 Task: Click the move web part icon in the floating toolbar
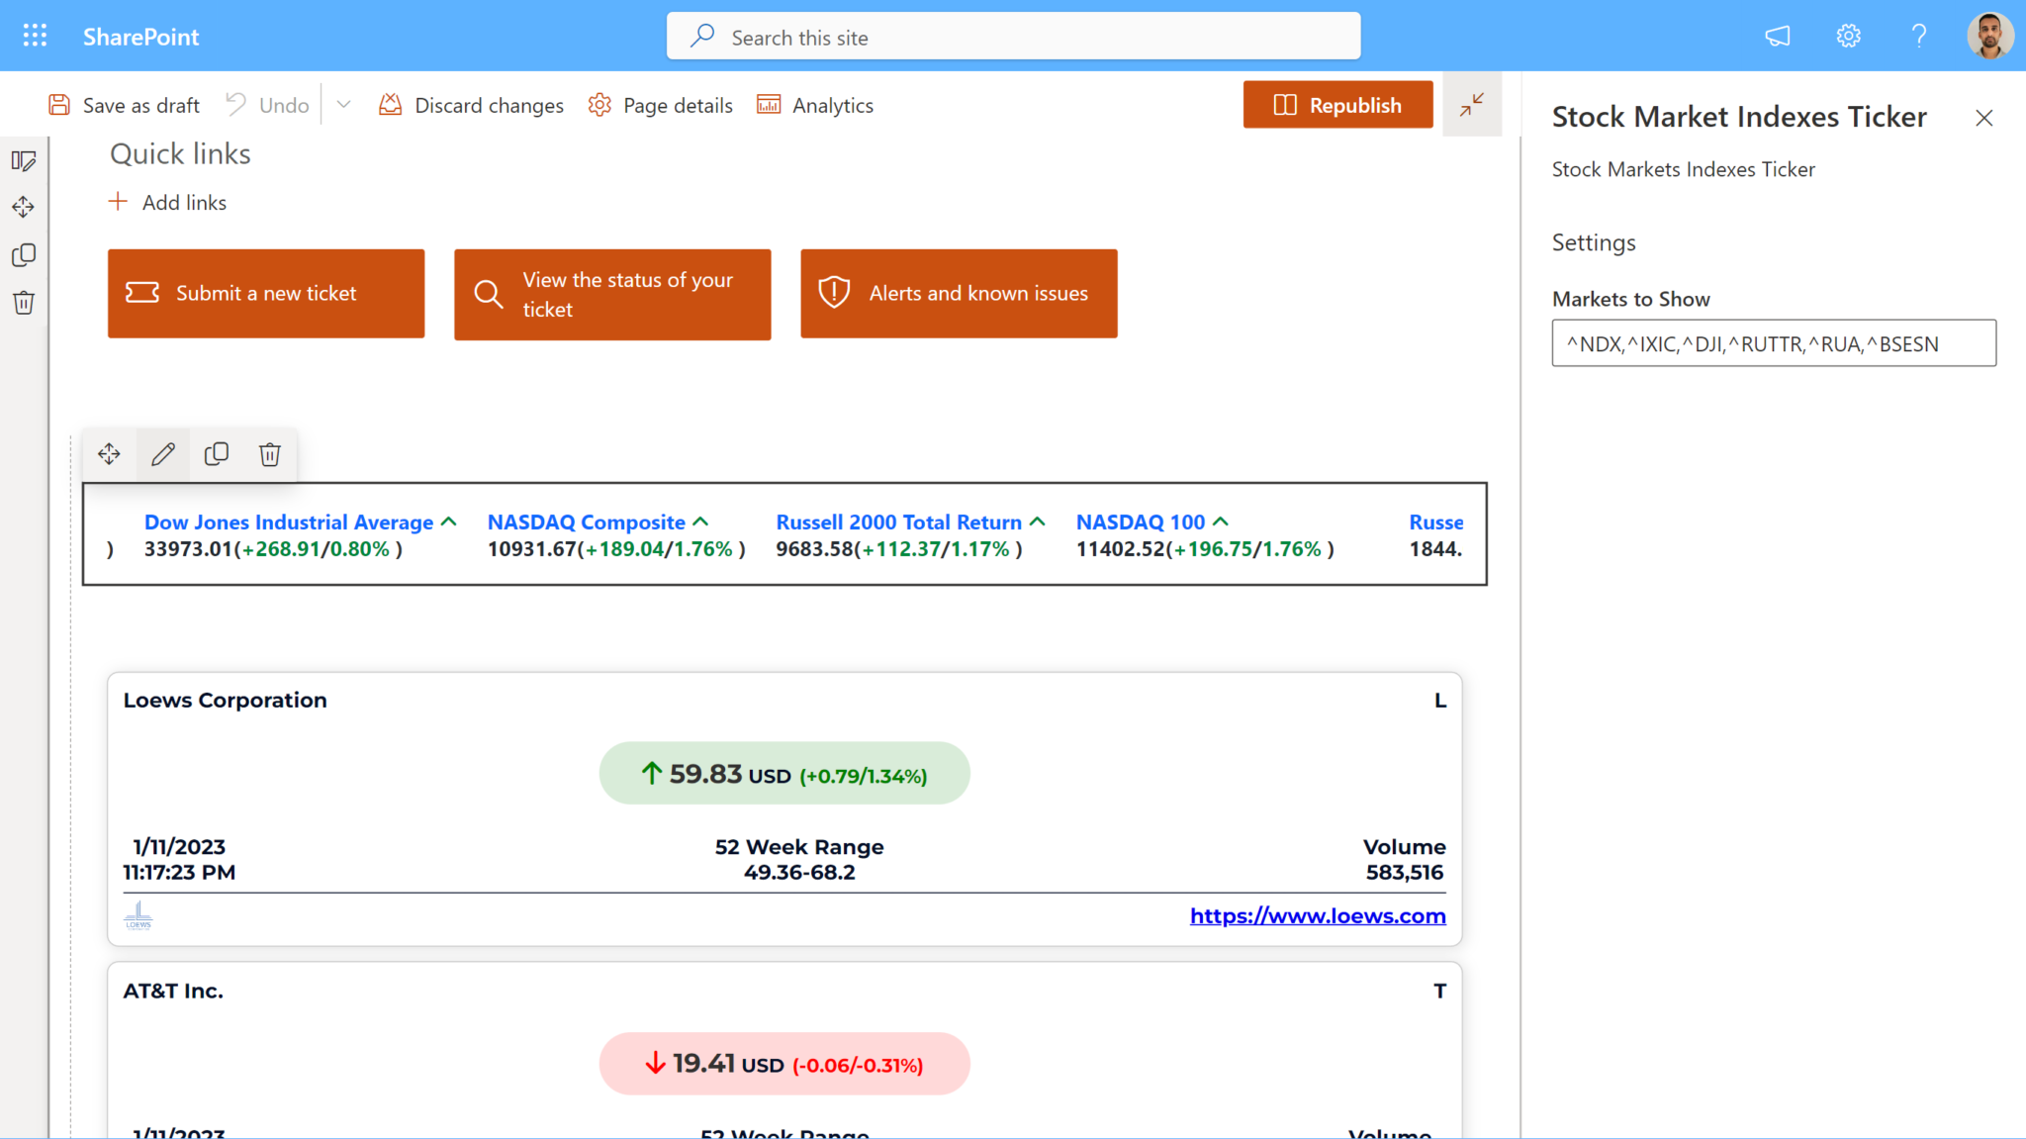pos(109,454)
